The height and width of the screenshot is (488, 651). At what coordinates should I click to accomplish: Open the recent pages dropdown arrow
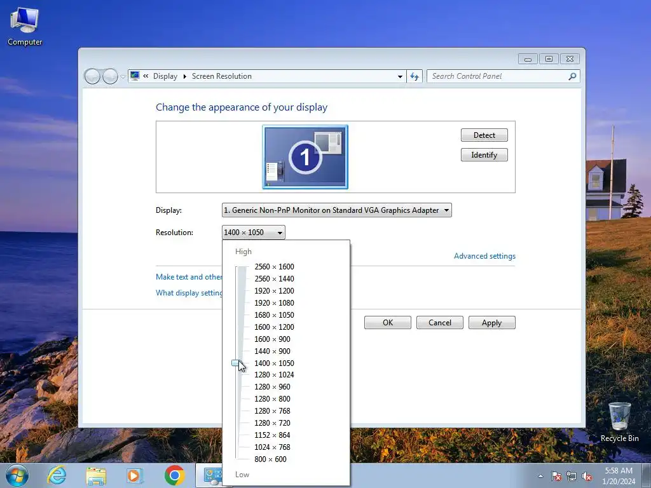[x=123, y=77]
